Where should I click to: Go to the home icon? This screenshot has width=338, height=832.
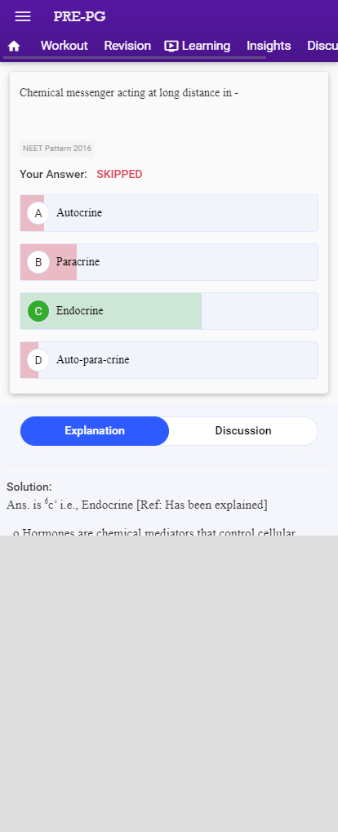point(14,47)
